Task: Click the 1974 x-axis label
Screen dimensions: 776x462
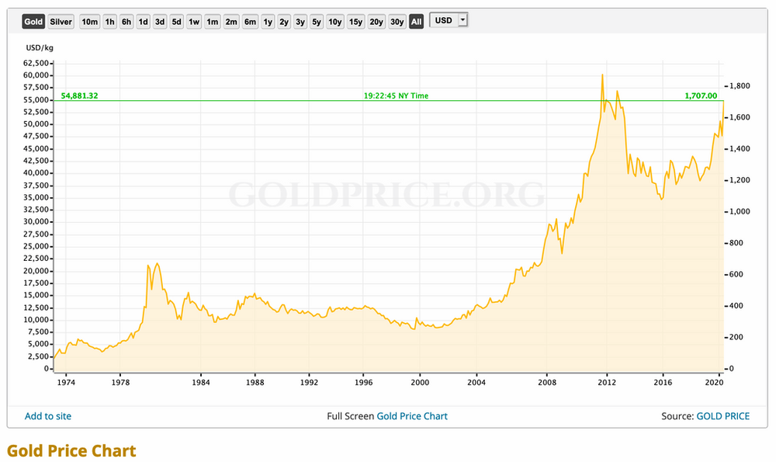Action: tap(66, 382)
